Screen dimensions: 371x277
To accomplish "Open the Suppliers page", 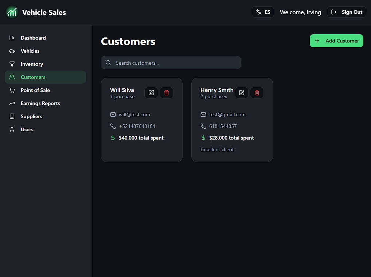I will tap(46, 117).
